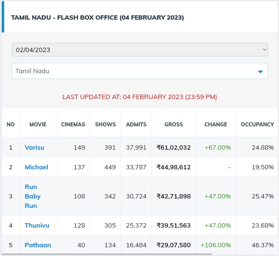Click Varisu occupancy 24.88%
279x256 pixels.
point(263,147)
